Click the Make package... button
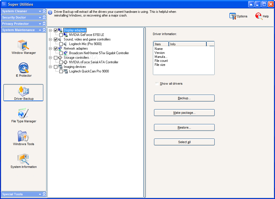275x199 pixels. pos(184,113)
